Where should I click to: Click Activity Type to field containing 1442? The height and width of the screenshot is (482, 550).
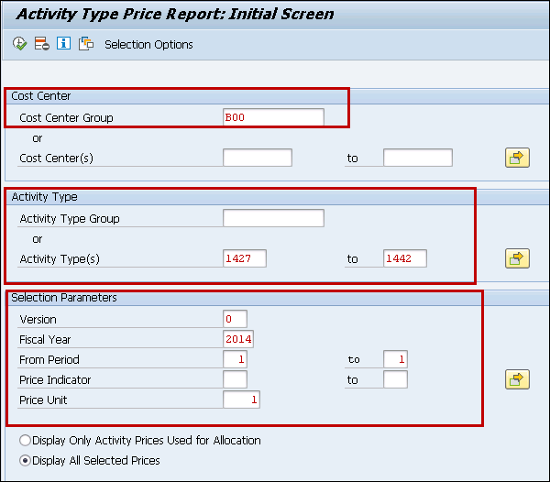[x=404, y=258]
